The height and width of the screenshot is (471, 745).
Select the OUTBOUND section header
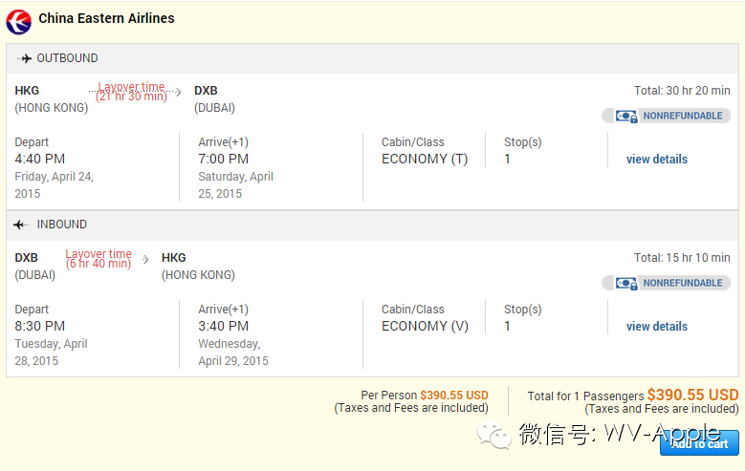coord(67,58)
